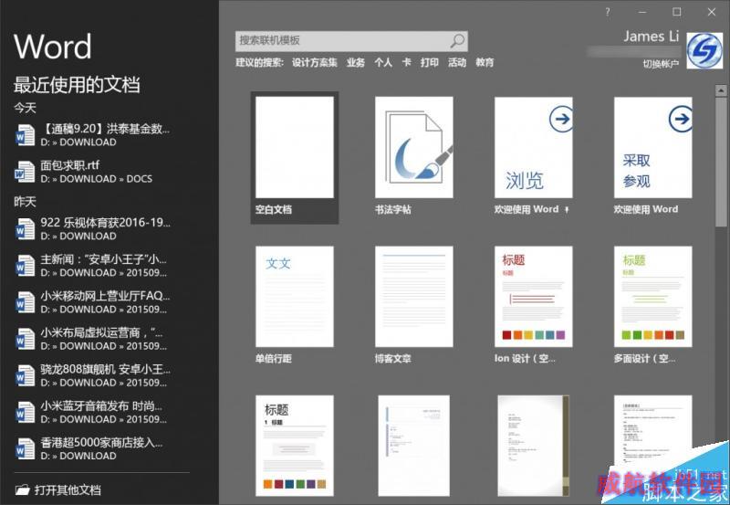Screen dimensions: 730x505
Task: Click the James Li account avatar
Action: click(704, 51)
